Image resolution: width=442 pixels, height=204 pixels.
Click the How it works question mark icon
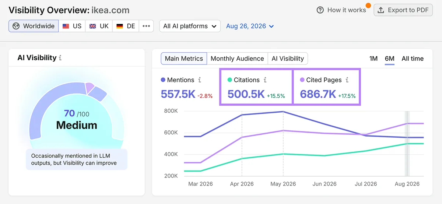[320, 10]
